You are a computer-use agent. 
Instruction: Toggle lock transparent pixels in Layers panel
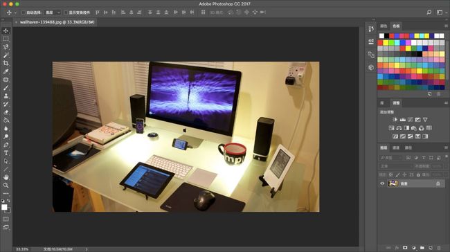tap(390, 174)
